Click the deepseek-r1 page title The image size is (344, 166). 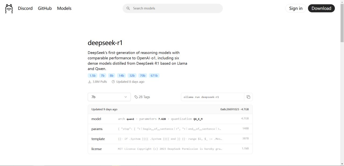click(105, 43)
